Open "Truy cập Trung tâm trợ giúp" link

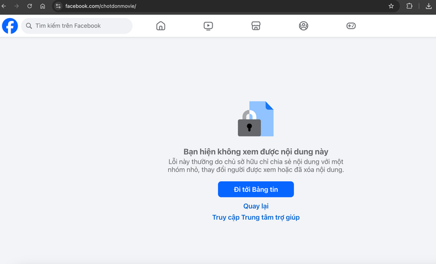click(x=255, y=217)
